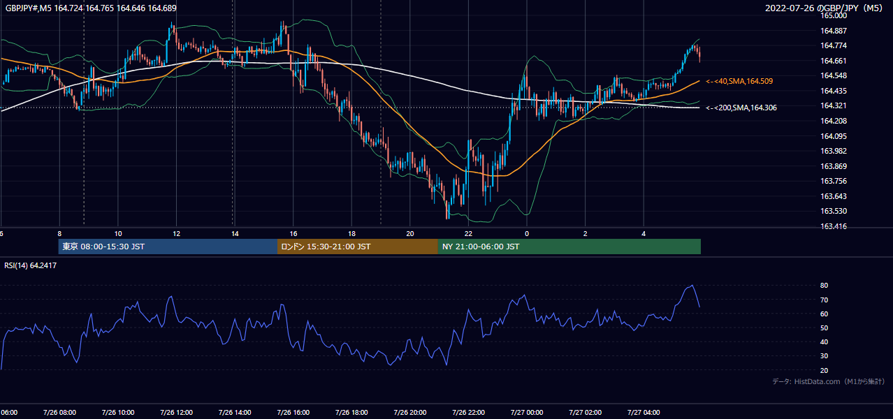Screen dimensions: 893x419
Task: Click hour label 16 under price chart
Action: point(293,233)
